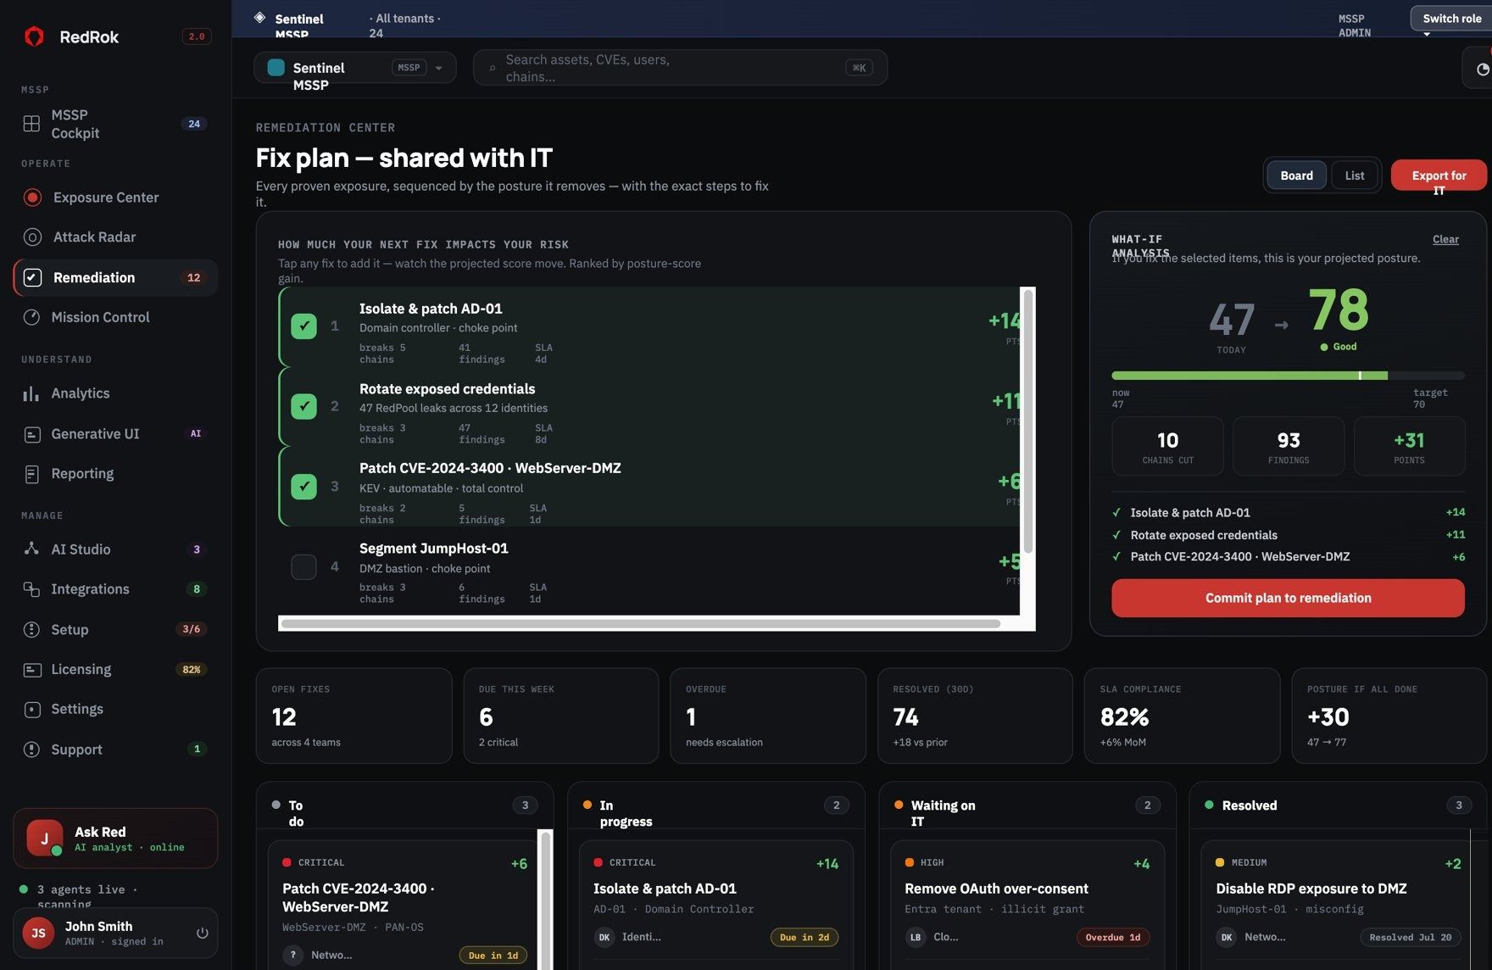1492x970 pixels.
Task: Click the sign-out power icon
Action: point(202,933)
